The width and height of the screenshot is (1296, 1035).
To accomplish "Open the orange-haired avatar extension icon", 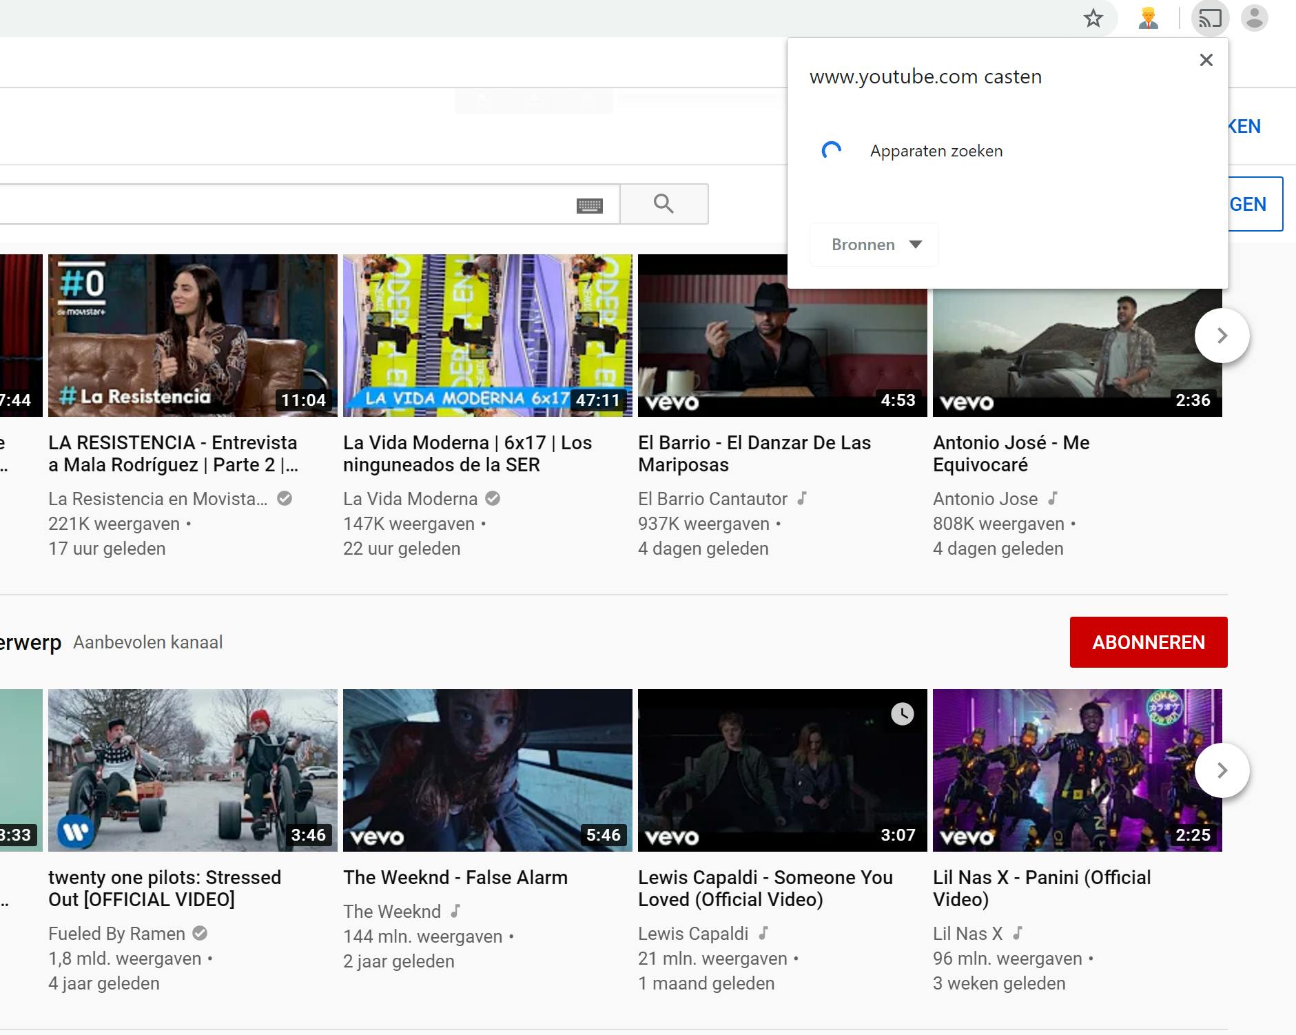I will 1148,19.
